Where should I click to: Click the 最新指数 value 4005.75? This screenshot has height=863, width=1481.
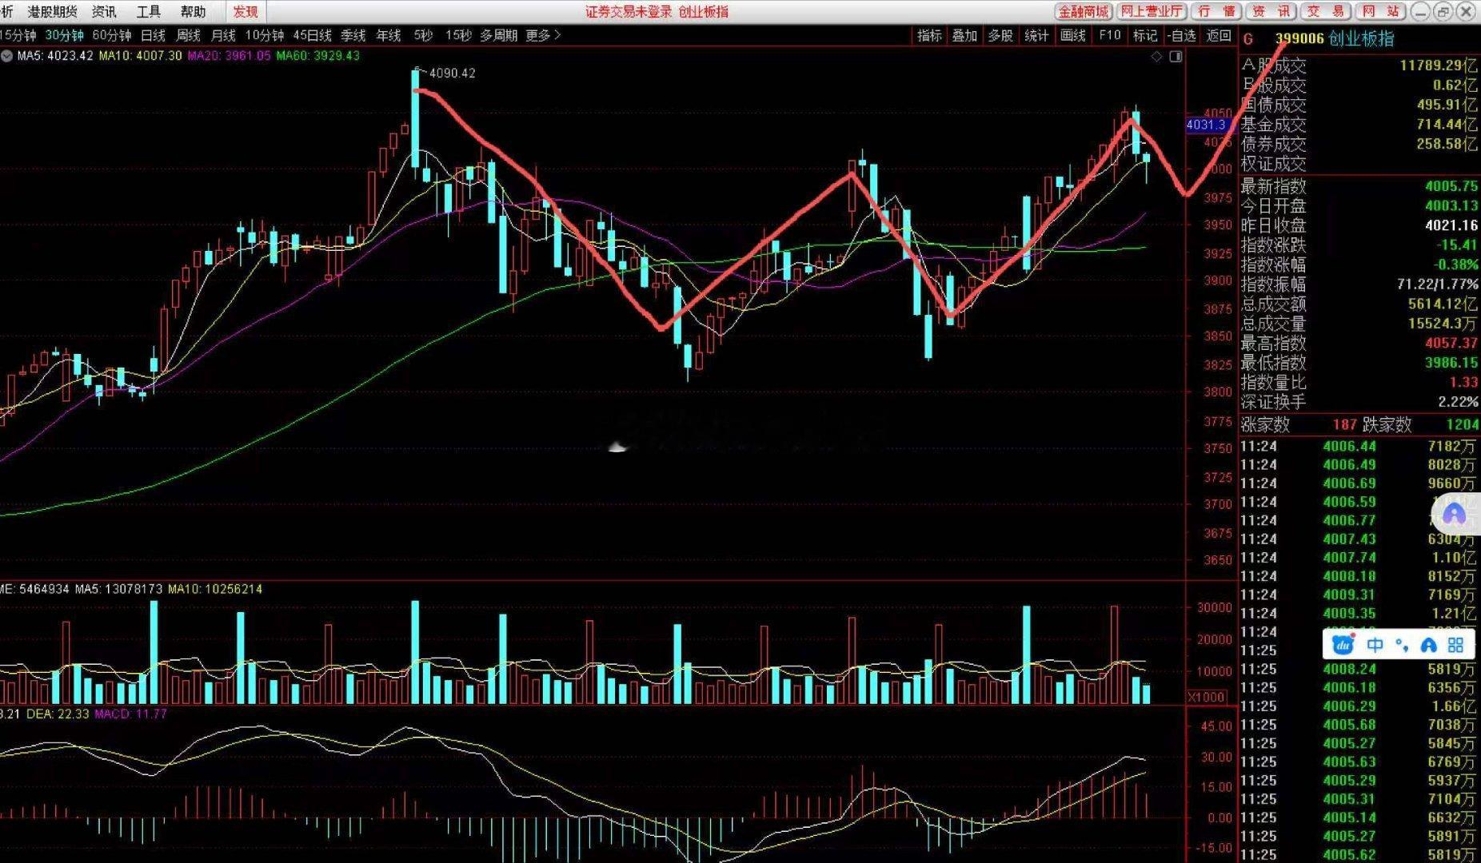click(1451, 186)
